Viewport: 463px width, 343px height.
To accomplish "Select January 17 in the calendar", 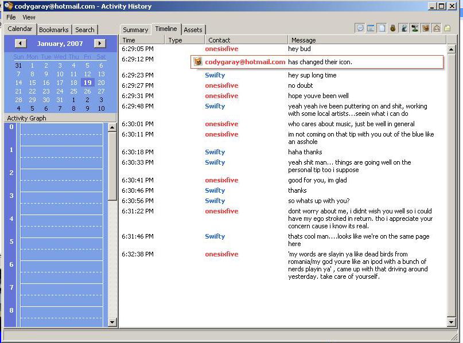I will click(60, 83).
